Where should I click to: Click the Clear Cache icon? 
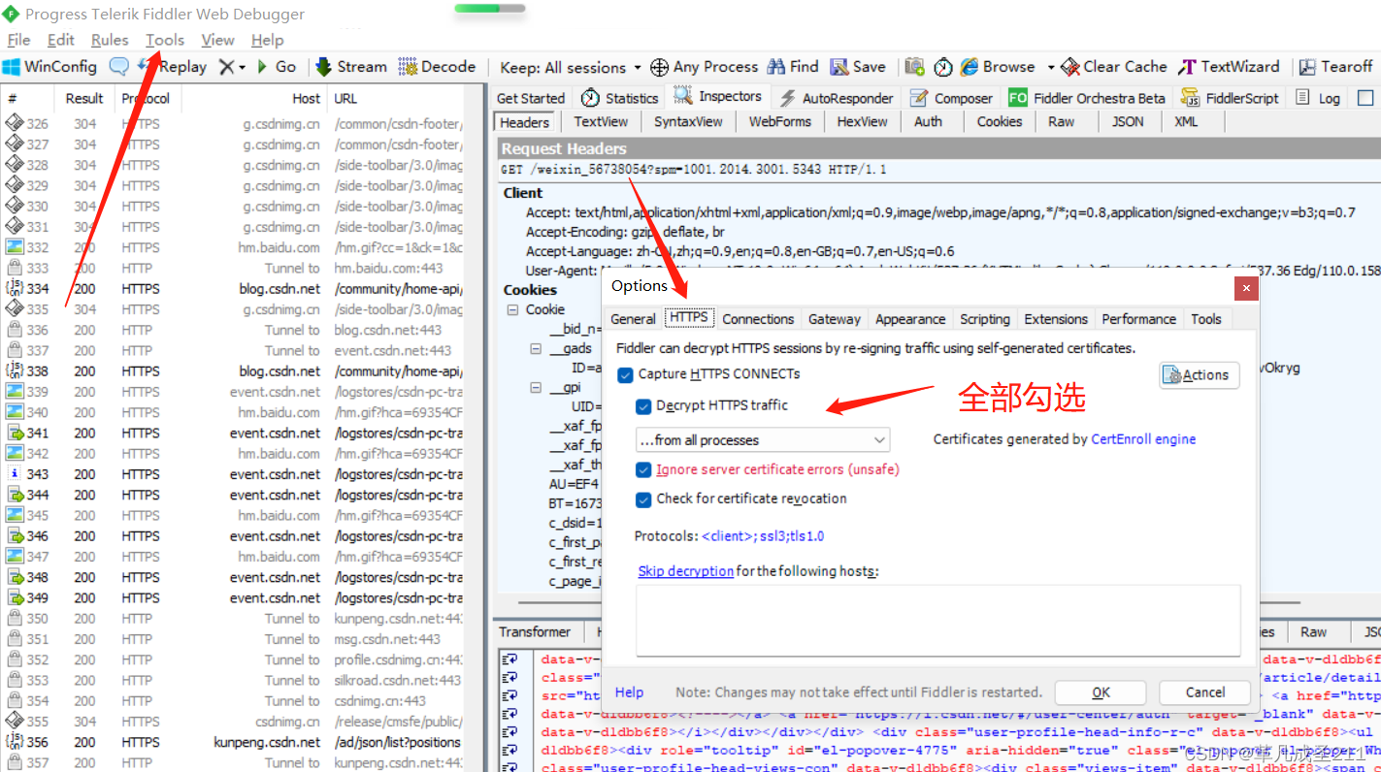tap(1113, 66)
